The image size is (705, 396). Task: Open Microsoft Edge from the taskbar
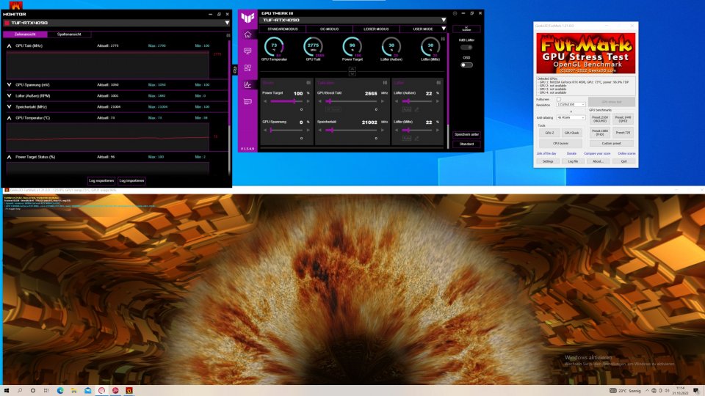coord(60,391)
